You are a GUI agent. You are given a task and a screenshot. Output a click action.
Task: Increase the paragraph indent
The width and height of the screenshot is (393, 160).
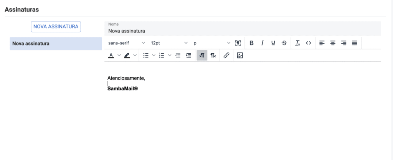tap(188, 56)
